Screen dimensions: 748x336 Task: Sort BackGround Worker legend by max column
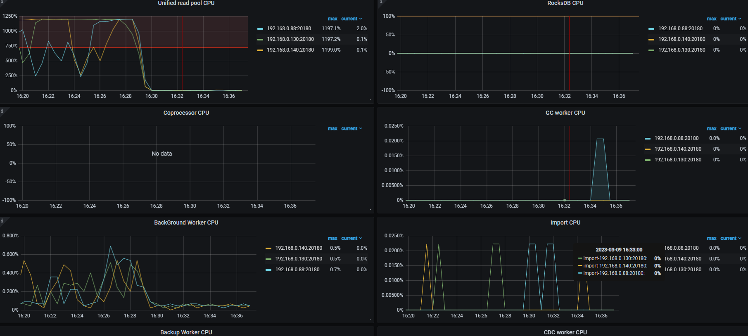332,239
